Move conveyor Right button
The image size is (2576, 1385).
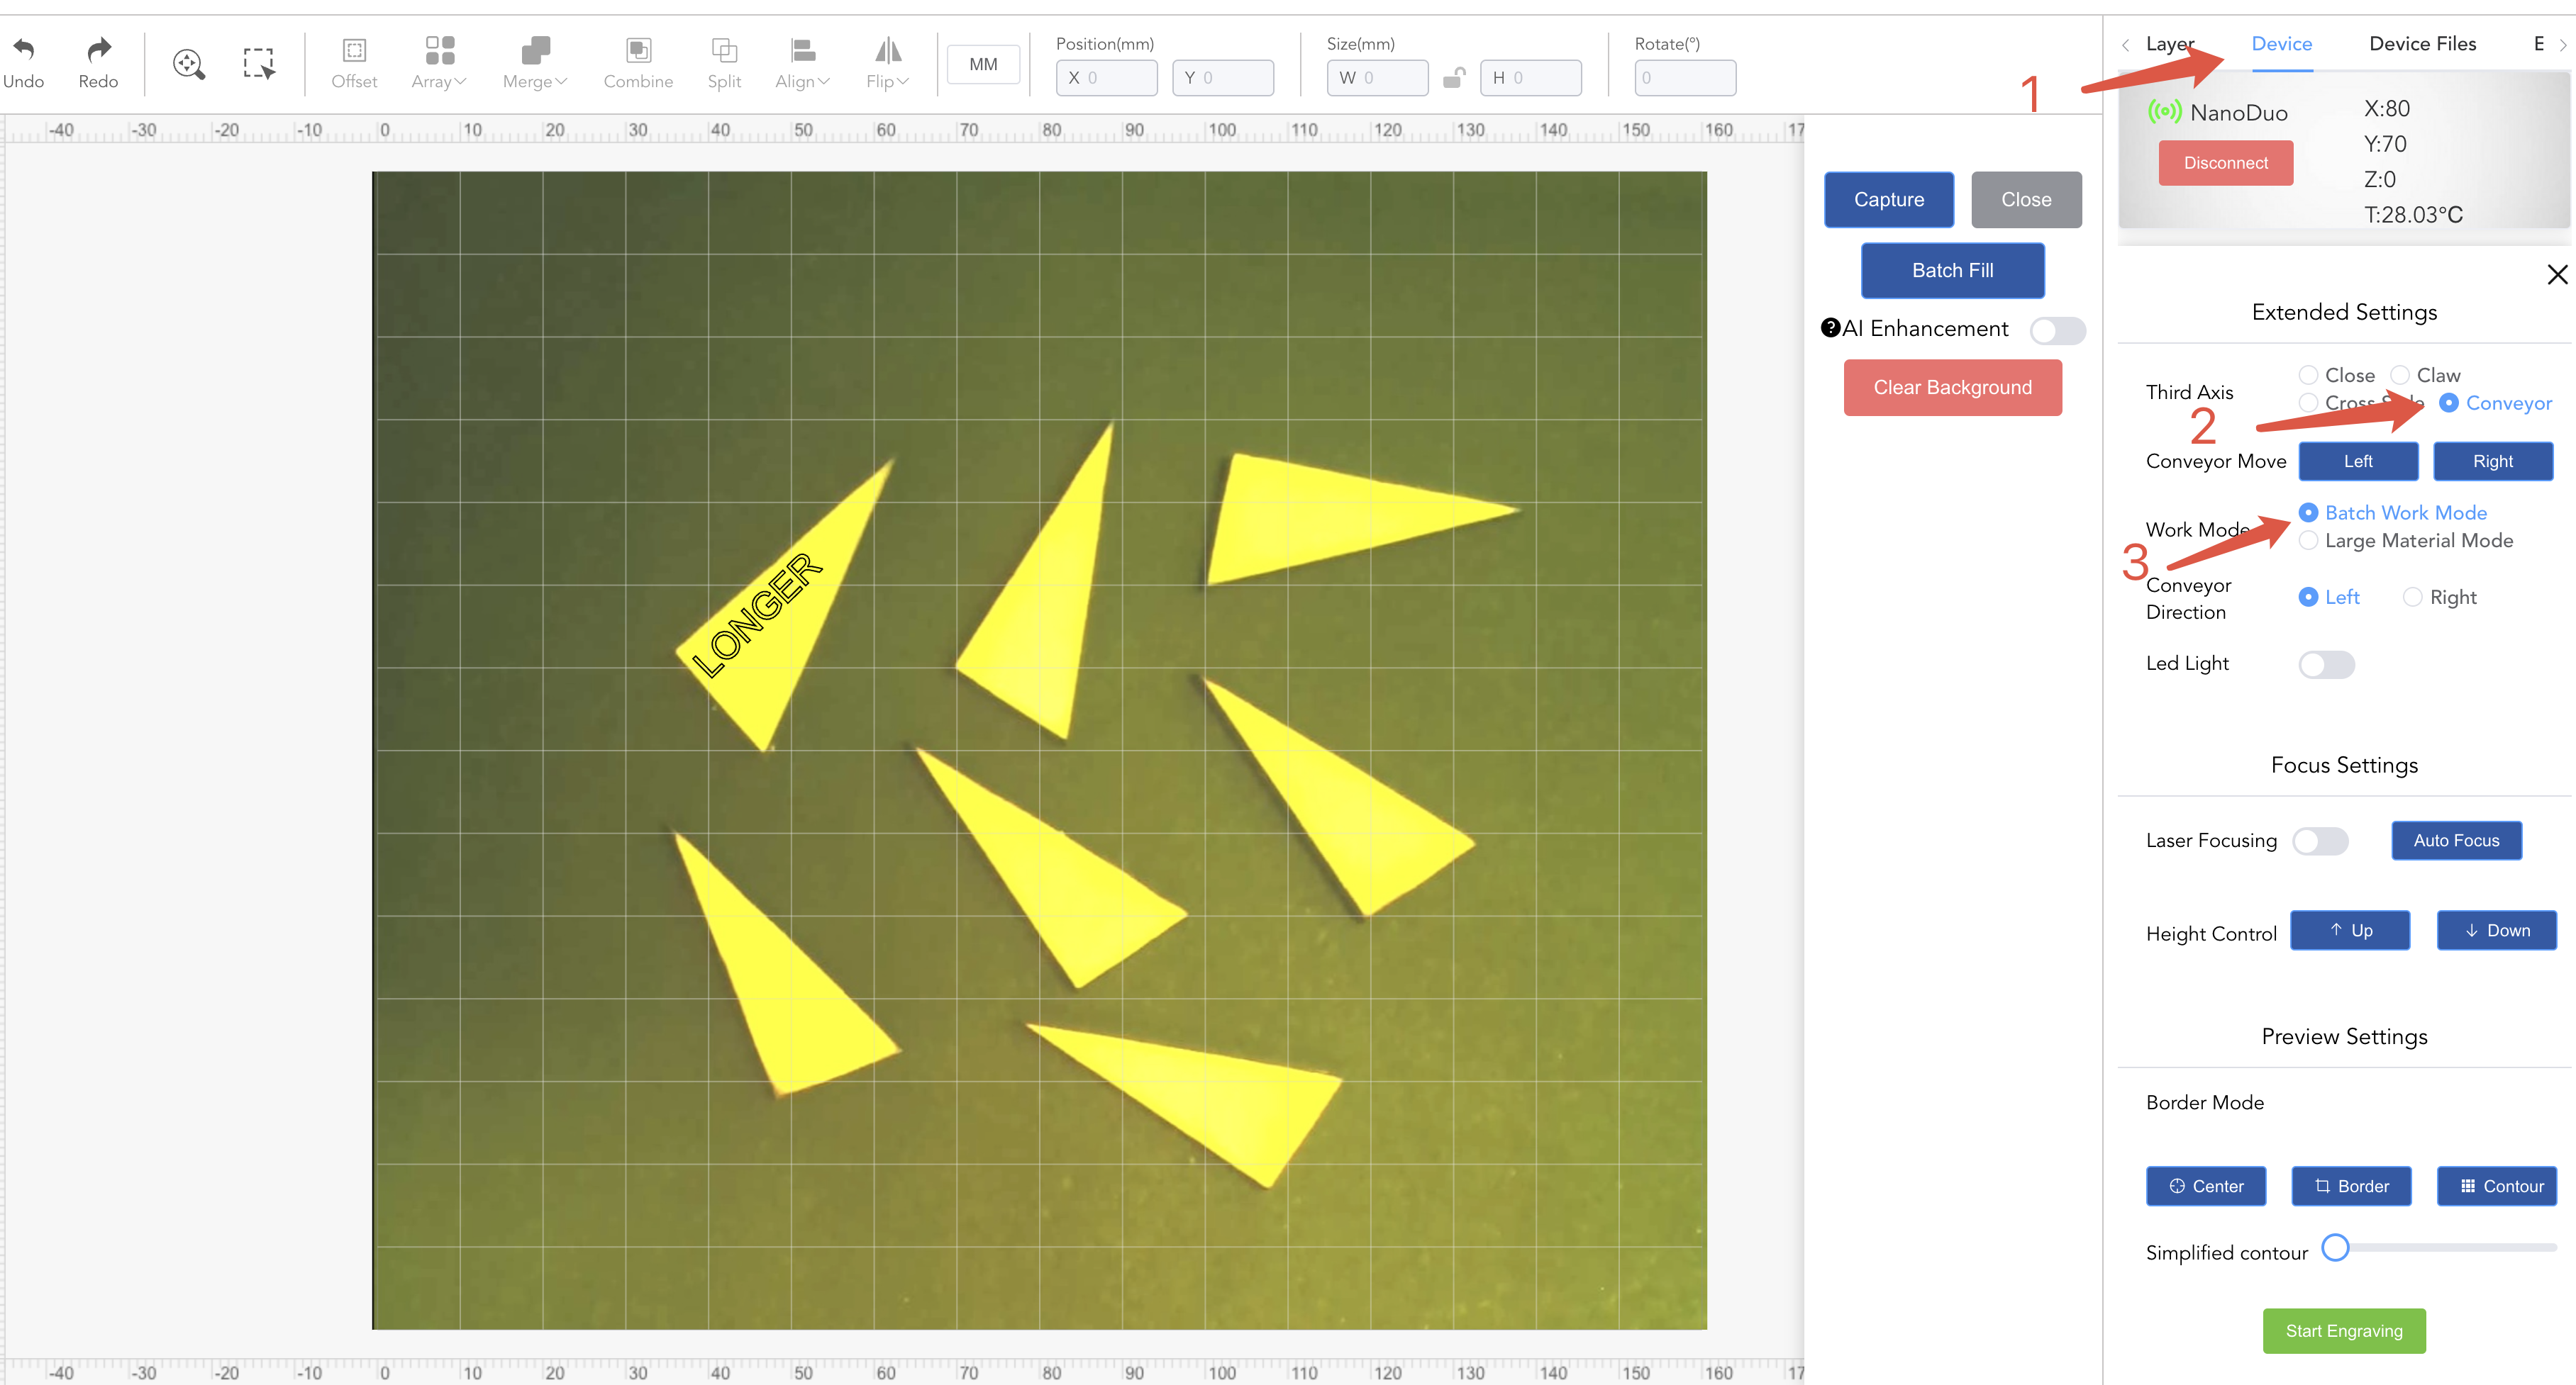pyautogui.click(x=2492, y=461)
